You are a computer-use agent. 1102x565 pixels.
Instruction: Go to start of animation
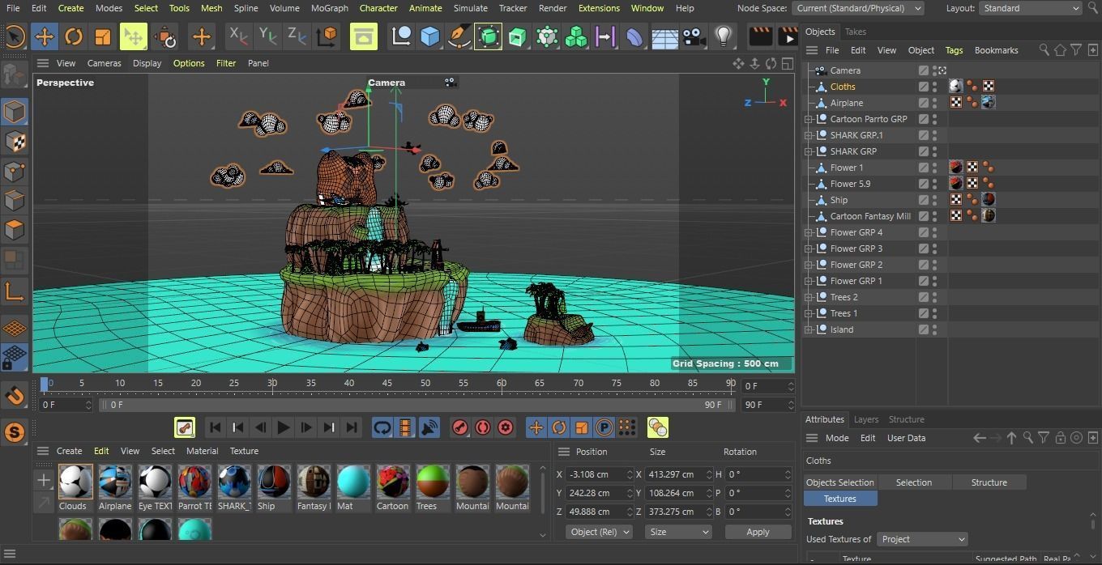coord(215,427)
